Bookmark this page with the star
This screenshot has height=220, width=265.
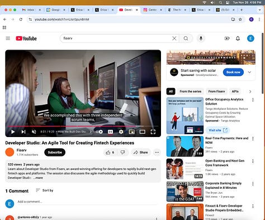tap(240, 19)
